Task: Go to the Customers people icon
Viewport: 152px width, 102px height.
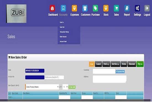Action: point(85,8)
